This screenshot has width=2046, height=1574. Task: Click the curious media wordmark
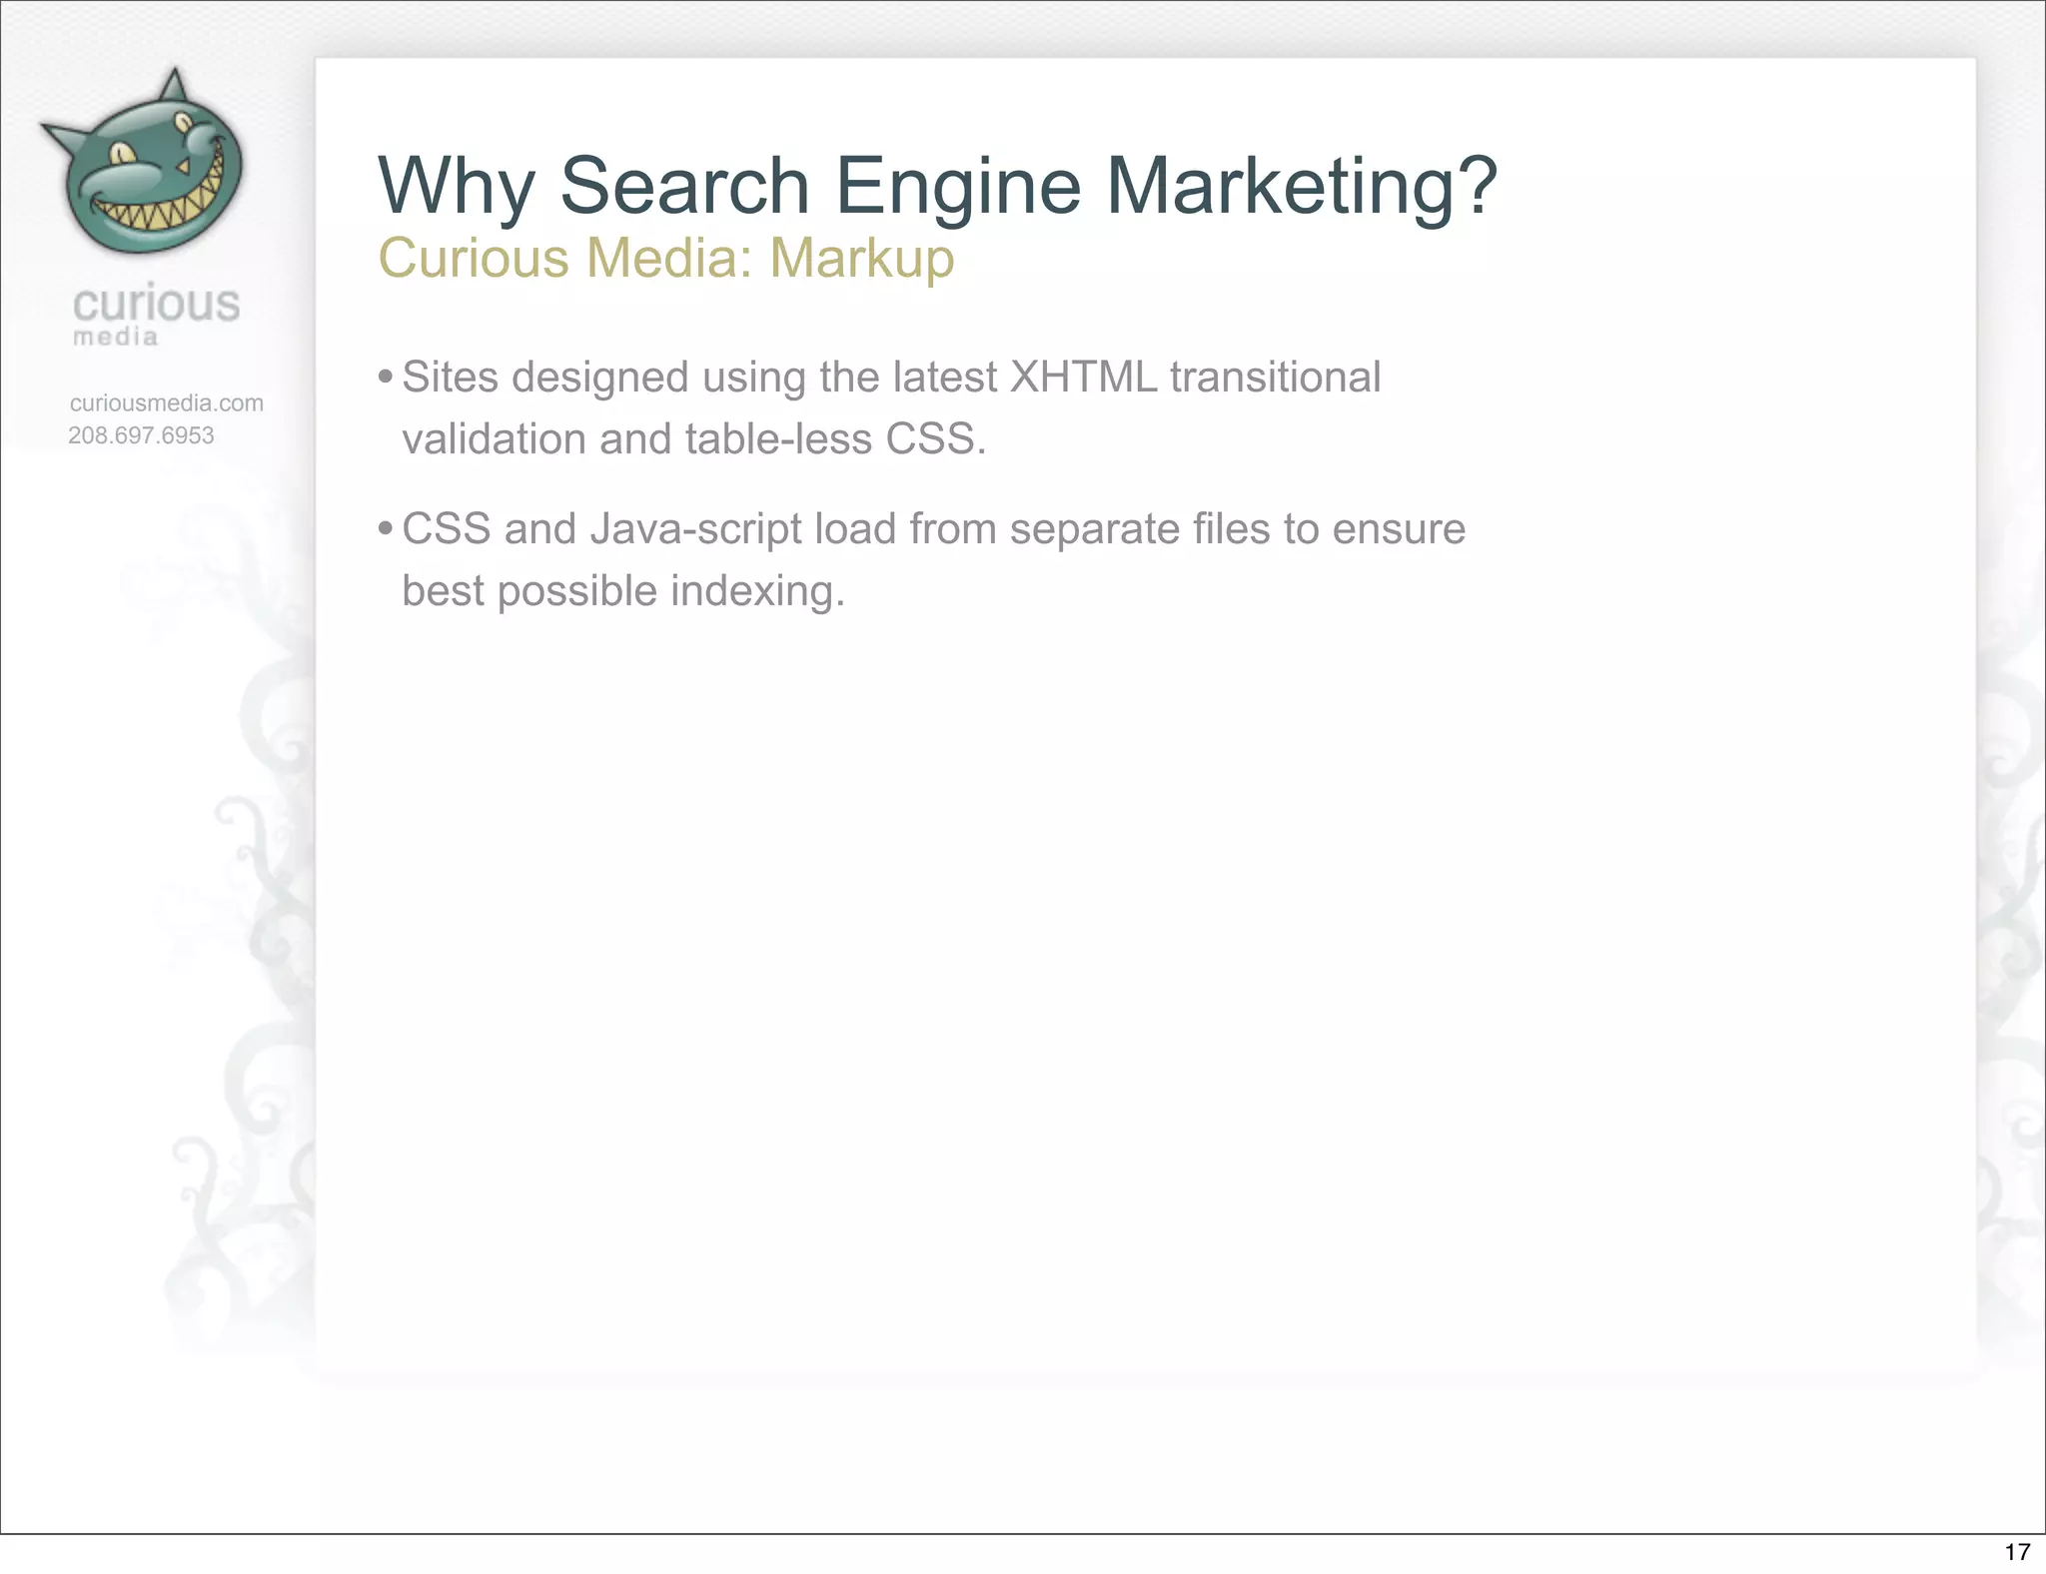coord(157,304)
